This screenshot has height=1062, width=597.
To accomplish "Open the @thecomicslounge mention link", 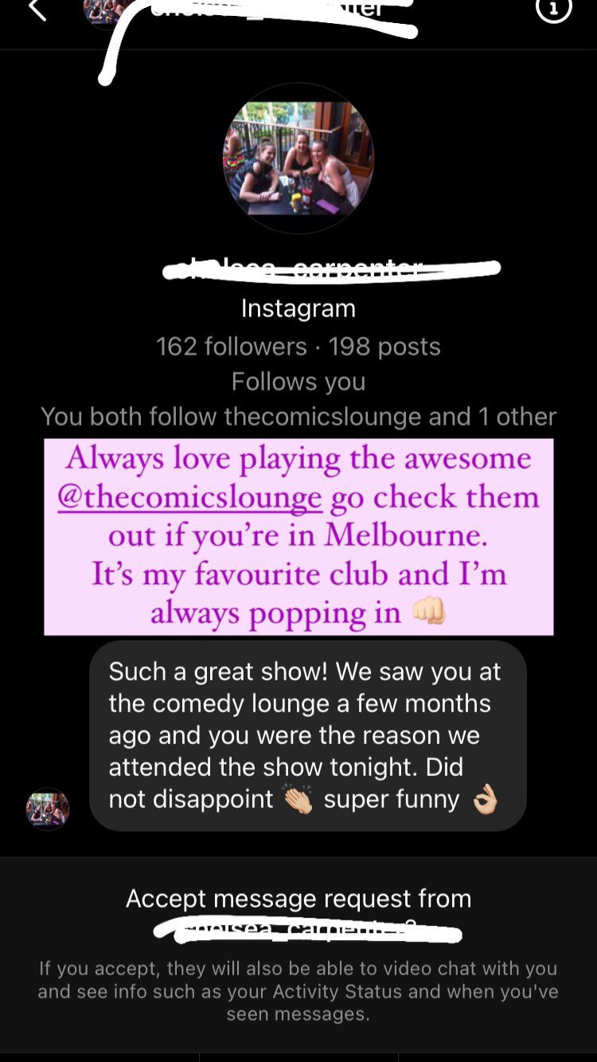I will pos(189,497).
